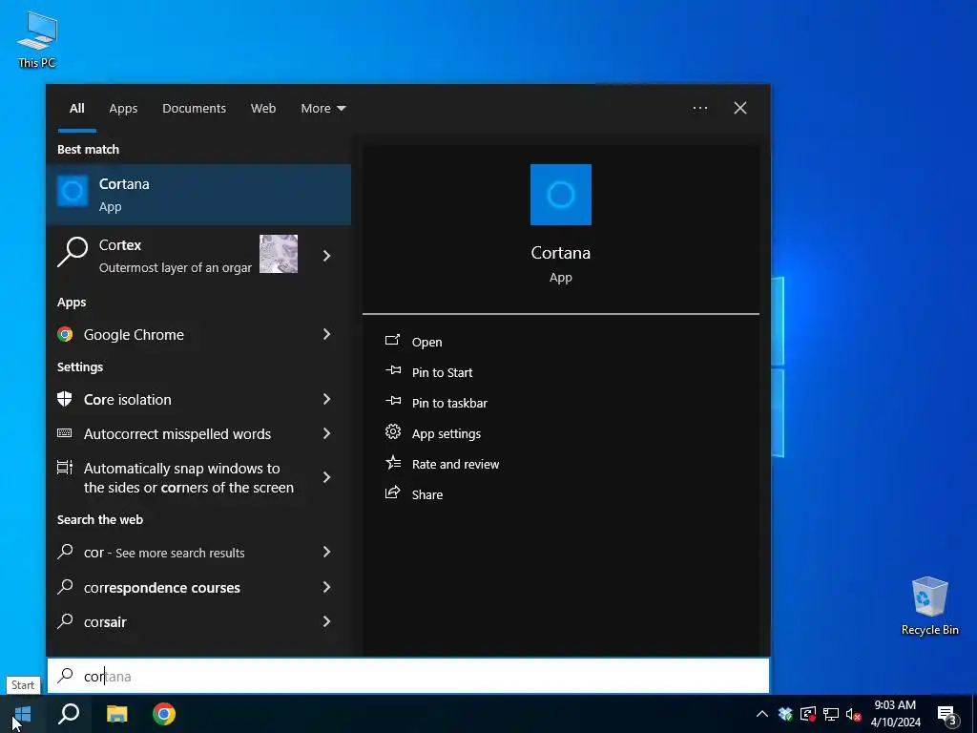
Task: Click the Cortex result thumbnail image
Action: click(x=279, y=254)
